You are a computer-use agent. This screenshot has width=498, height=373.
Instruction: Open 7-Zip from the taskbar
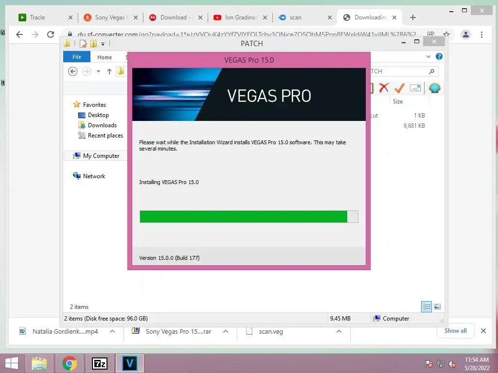coord(99,363)
